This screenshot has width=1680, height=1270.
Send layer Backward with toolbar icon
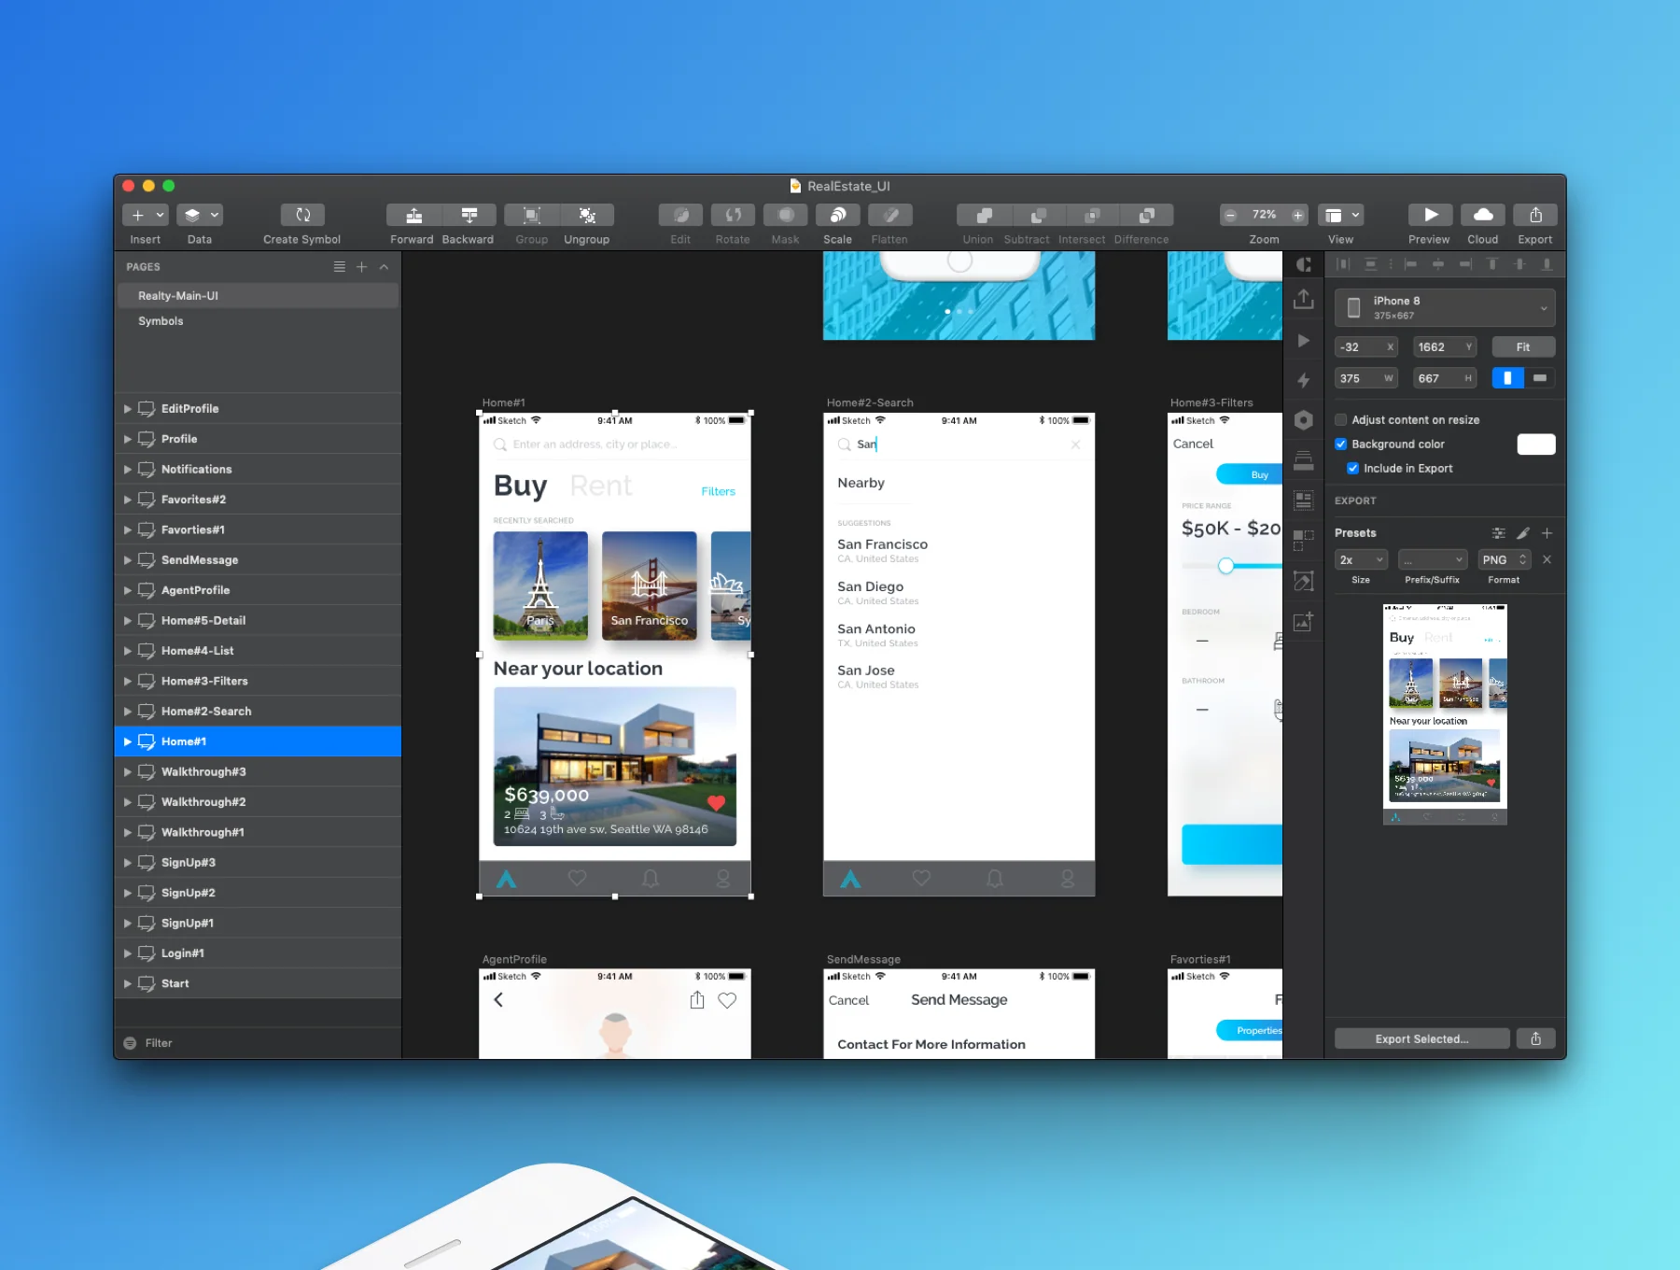[x=469, y=215]
